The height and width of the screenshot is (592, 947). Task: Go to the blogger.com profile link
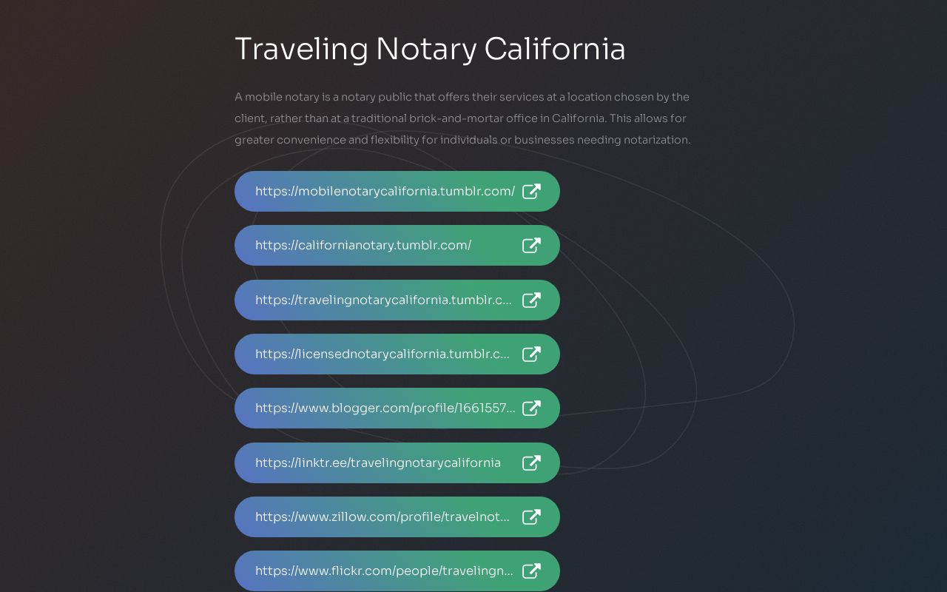tap(397, 408)
